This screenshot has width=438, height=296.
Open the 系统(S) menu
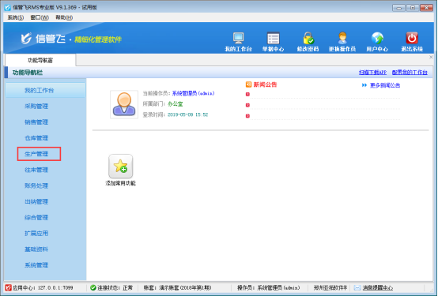point(15,17)
